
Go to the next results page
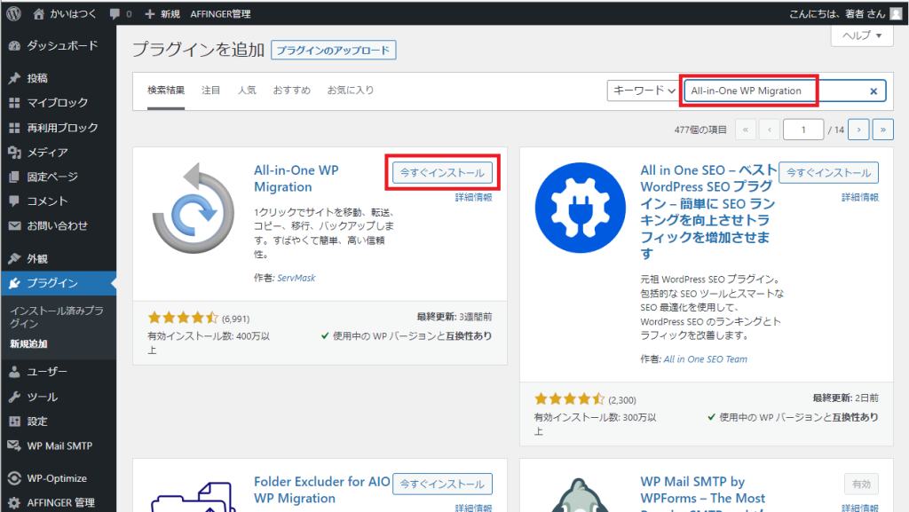click(858, 130)
